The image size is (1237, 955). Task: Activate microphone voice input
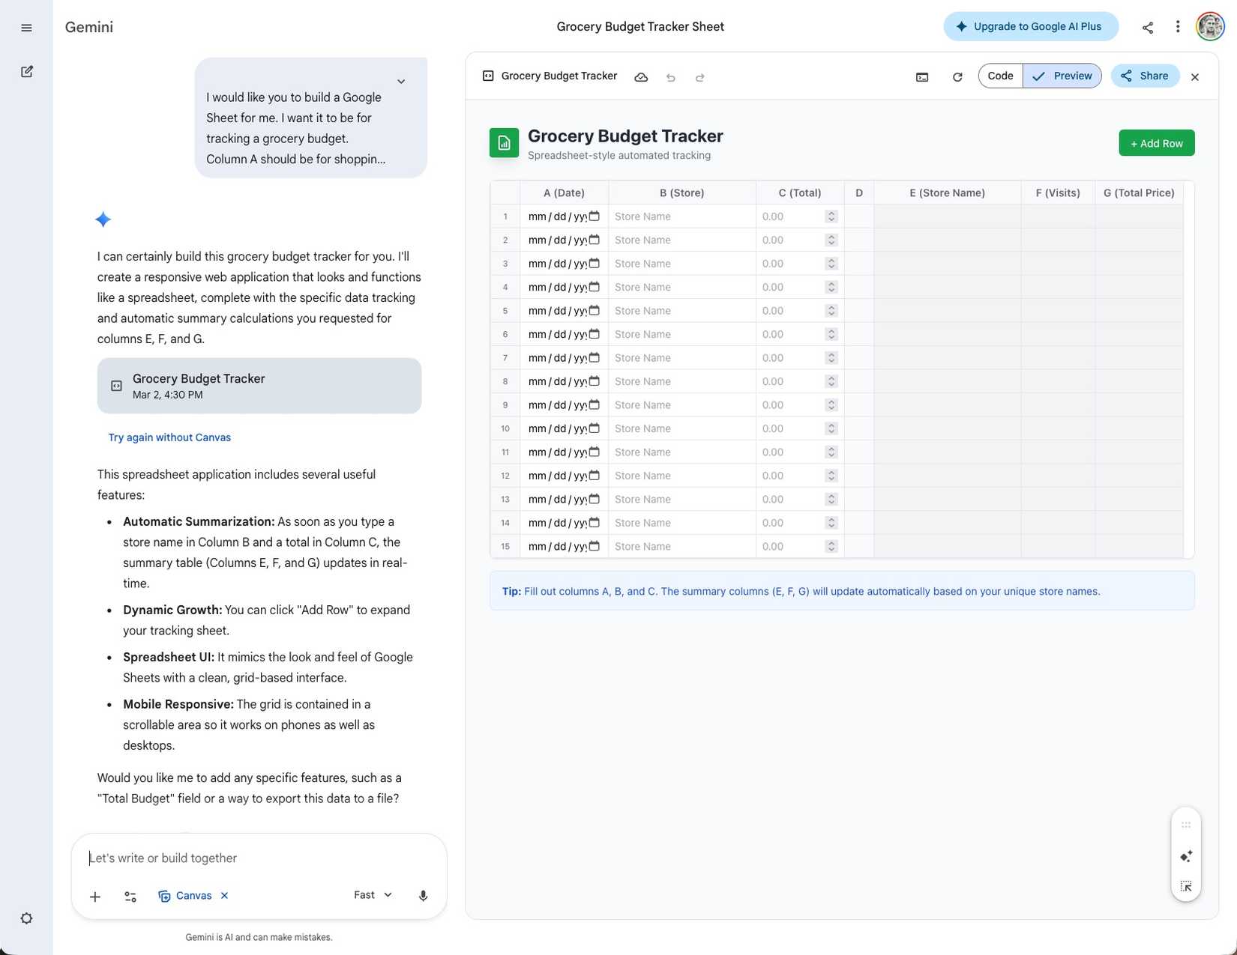[423, 896]
